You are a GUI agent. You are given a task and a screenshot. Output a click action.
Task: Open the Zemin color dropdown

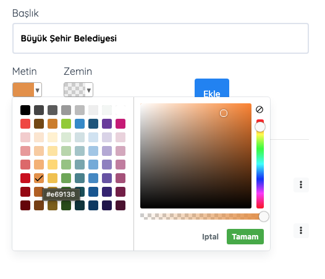pyautogui.click(x=78, y=90)
